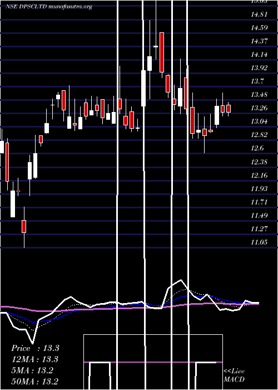
Task: Select the 50MA : 13.2 value text
Action: click(x=35, y=381)
